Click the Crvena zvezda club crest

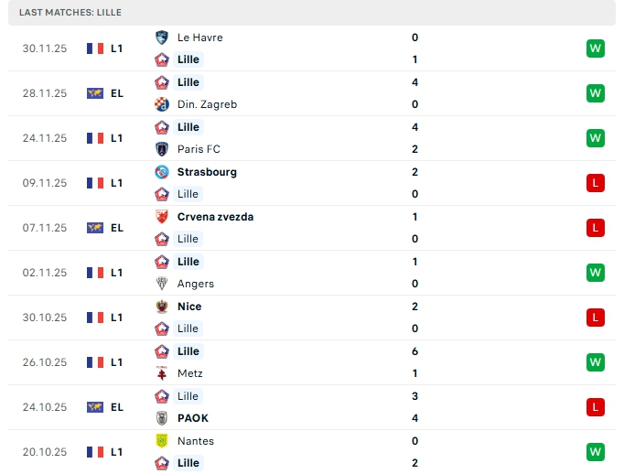(x=162, y=217)
